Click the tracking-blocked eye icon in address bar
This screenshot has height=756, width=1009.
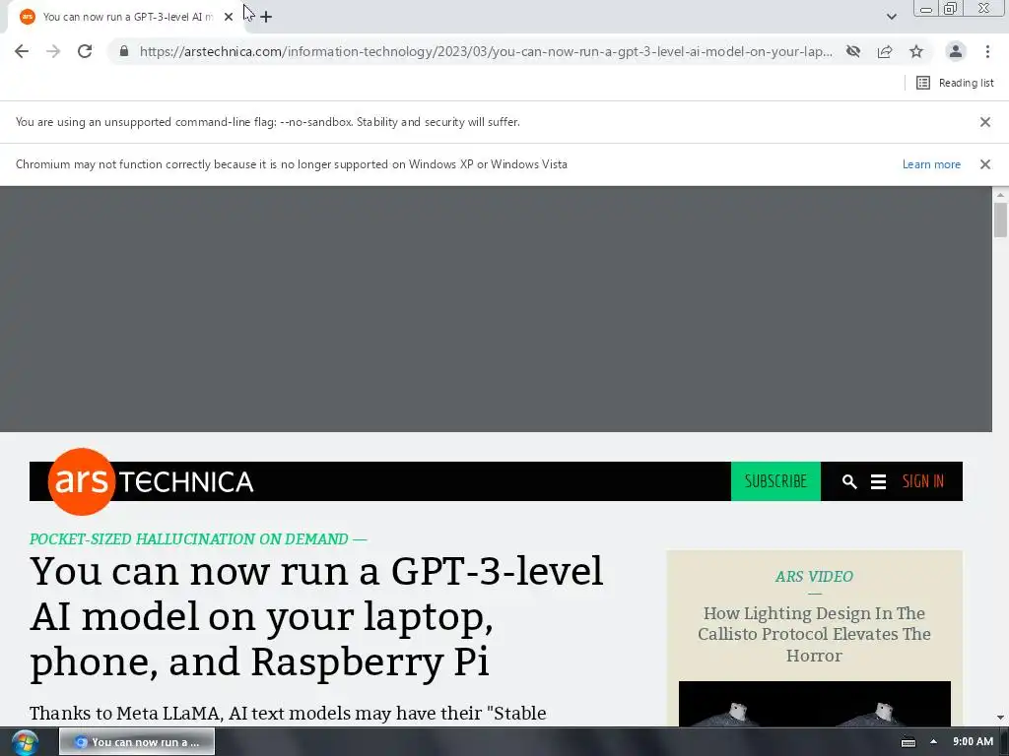click(853, 51)
